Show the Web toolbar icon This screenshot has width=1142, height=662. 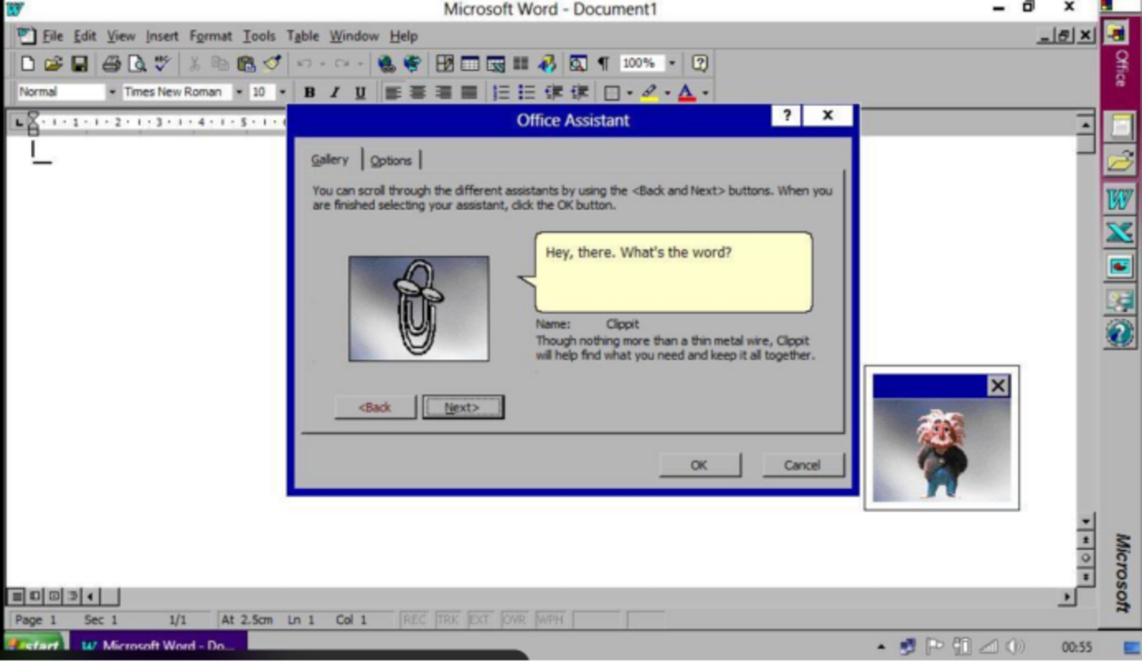[x=413, y=64]
